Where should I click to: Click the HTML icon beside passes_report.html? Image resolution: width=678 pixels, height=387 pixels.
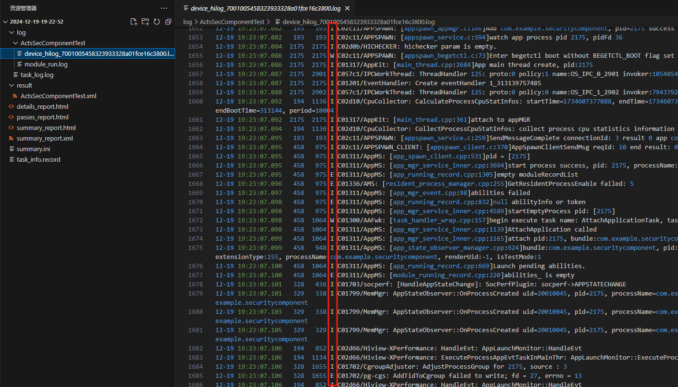pyautogui.click(x=12, y=117)
